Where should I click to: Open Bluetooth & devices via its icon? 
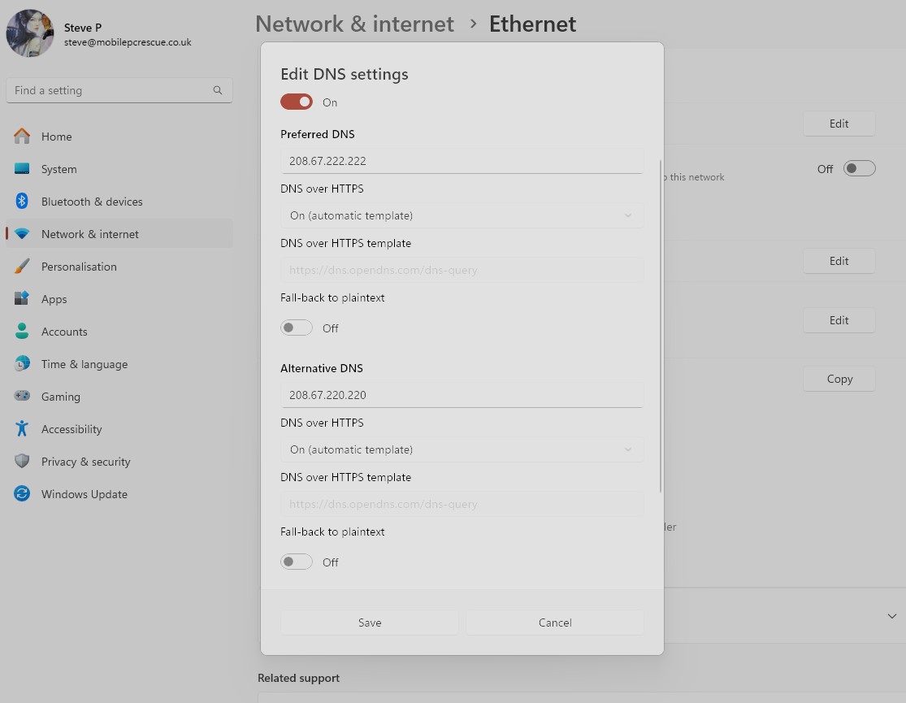point(22,202)
